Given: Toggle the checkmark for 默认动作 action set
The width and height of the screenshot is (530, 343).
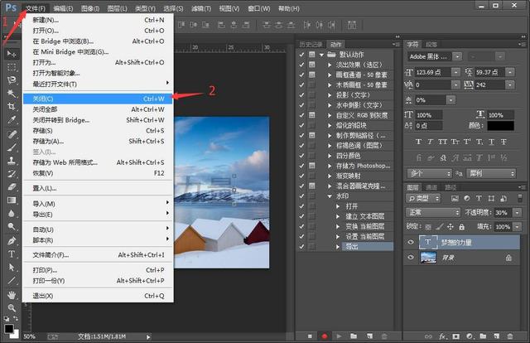Looking at the screenshot, I should coord(301,55).
